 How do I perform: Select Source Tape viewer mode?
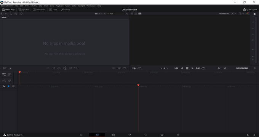(136, 14)
